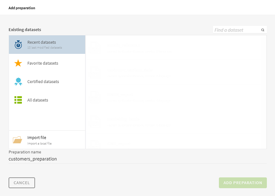Screen dimensions: 275x196
Task: Click the Add preparation dialog title
Action: point(22,8)
